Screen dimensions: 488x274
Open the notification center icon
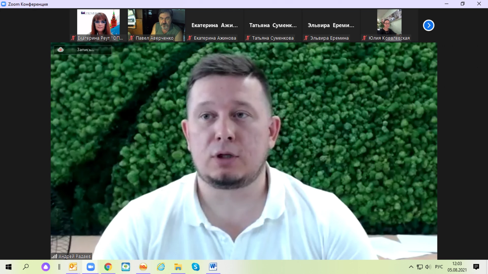pyautogui.click(x=476, y=267)
